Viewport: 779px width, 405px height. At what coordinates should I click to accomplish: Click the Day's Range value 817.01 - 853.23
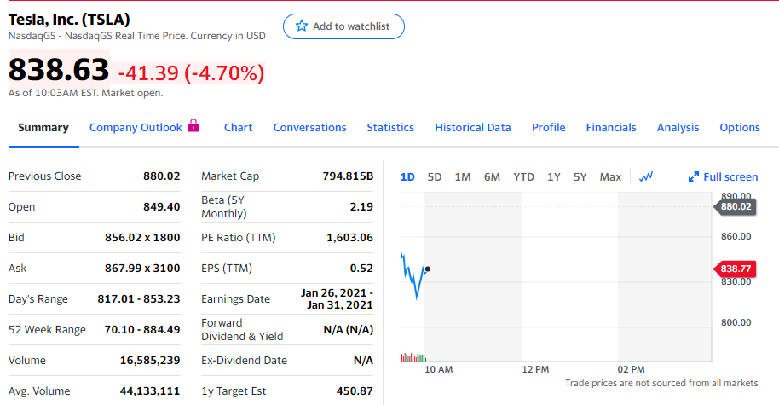139,299
